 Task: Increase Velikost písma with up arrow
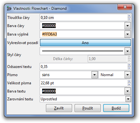point(129,81)
